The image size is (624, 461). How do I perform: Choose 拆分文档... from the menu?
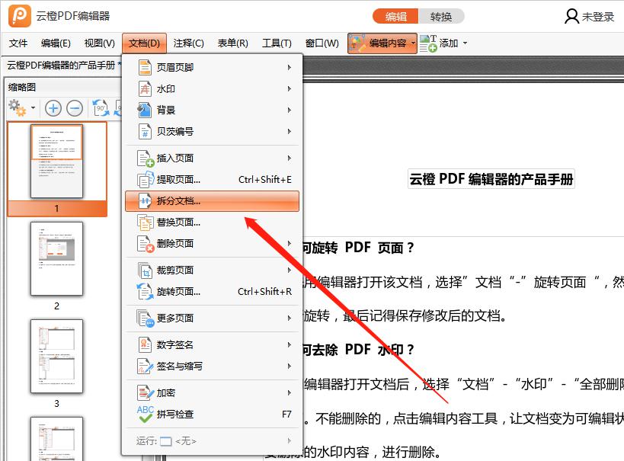(212, 200)
